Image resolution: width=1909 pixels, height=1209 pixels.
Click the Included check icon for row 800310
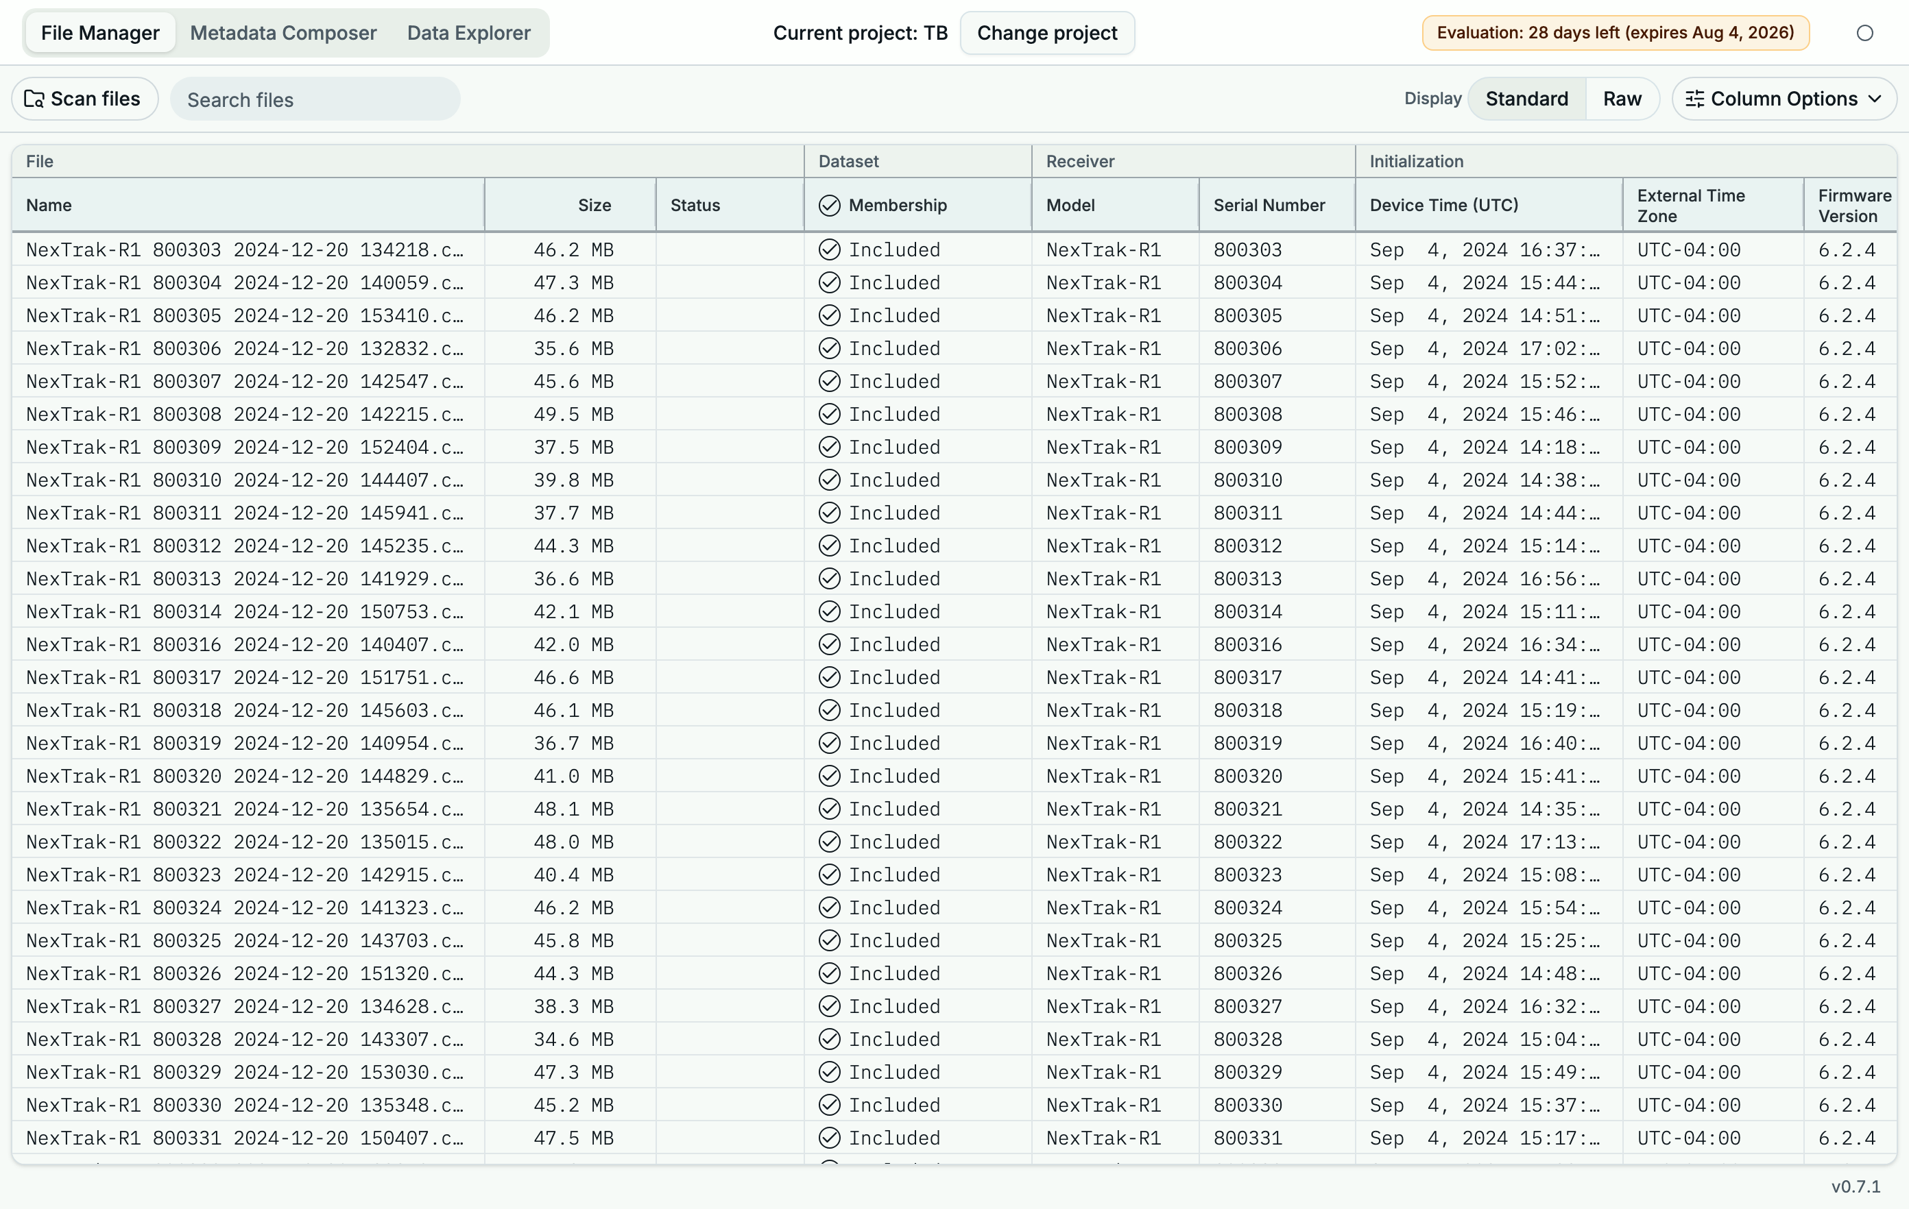[x=829, y=480]
